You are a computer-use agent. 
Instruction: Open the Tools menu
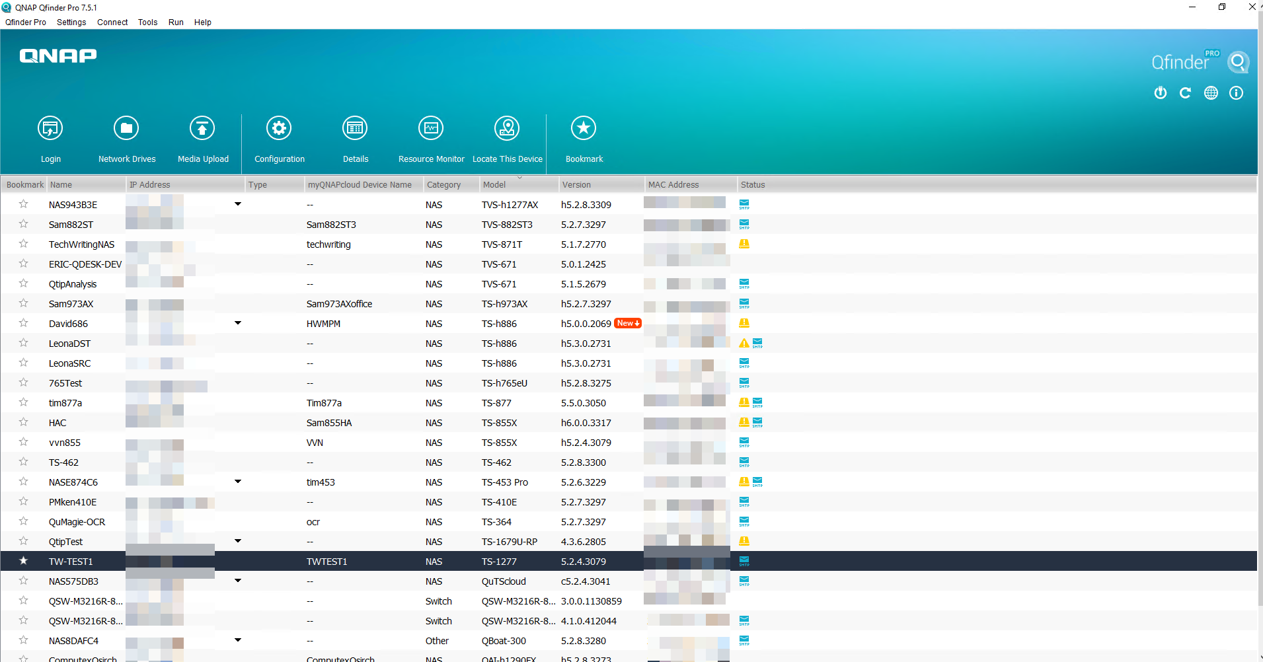tap(147, 22)
